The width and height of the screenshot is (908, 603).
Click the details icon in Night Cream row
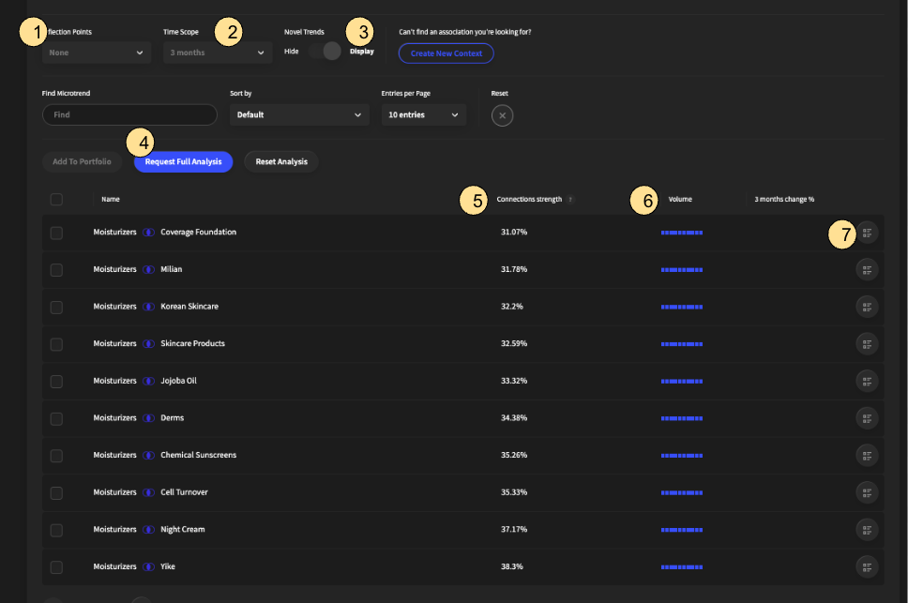867,530
